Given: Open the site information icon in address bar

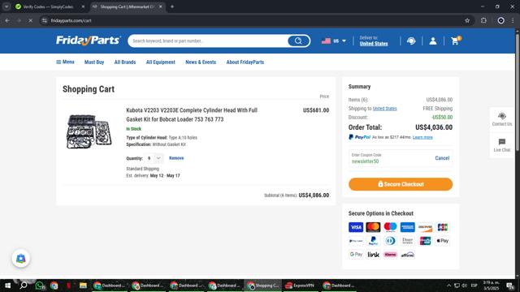Looking at the screenshot, I should pyautogui.click(x=45, y=20).
